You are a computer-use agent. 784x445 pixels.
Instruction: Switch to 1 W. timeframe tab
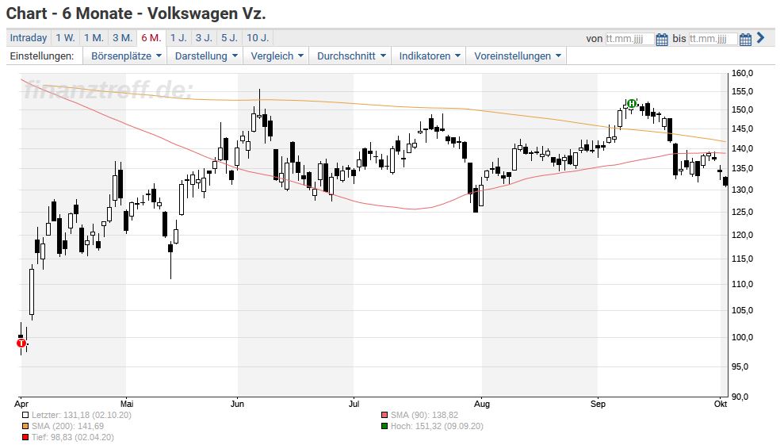[65, 38]
